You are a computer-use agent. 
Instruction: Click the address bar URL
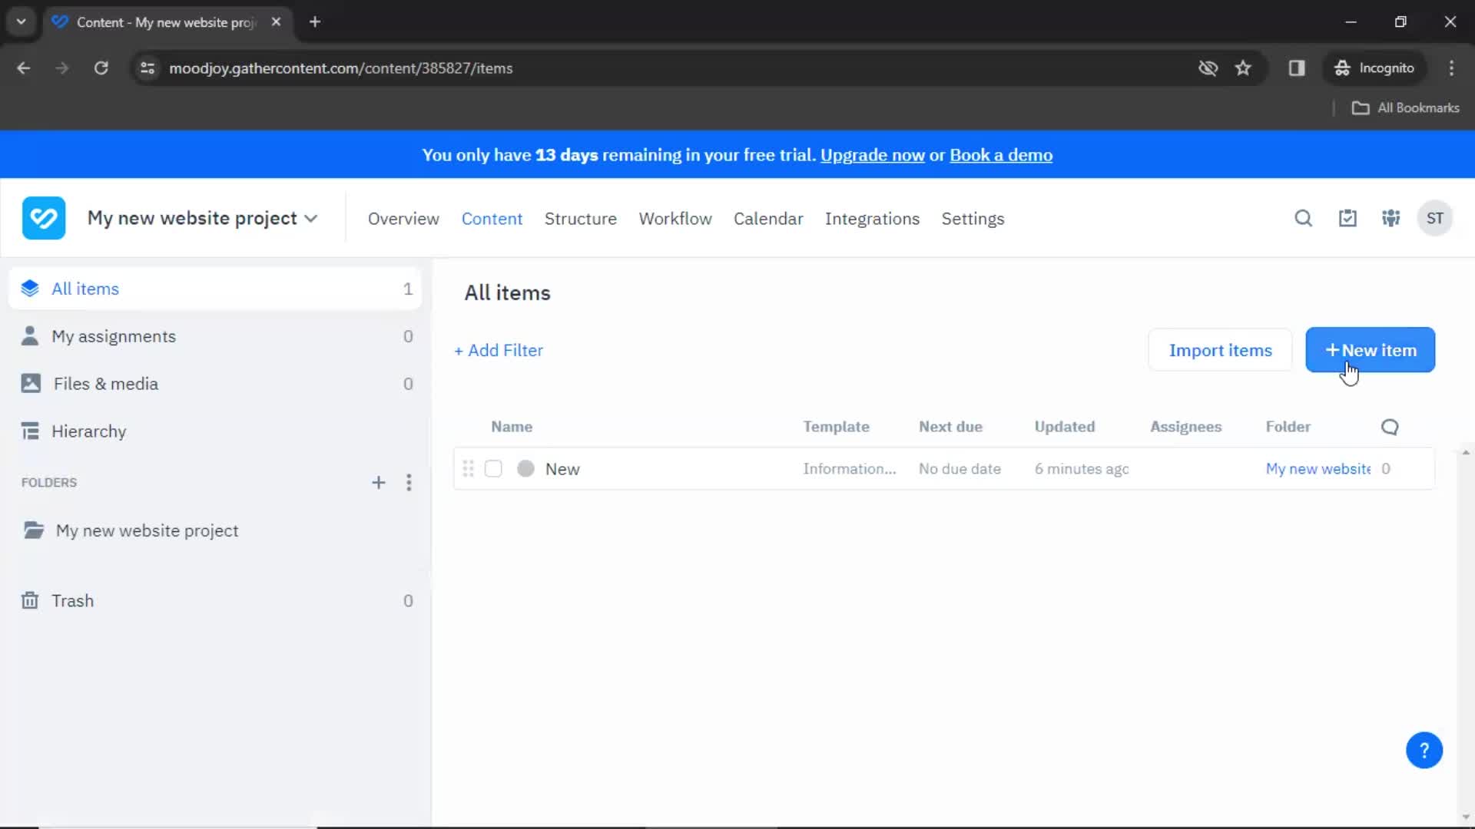click(340, 68)
